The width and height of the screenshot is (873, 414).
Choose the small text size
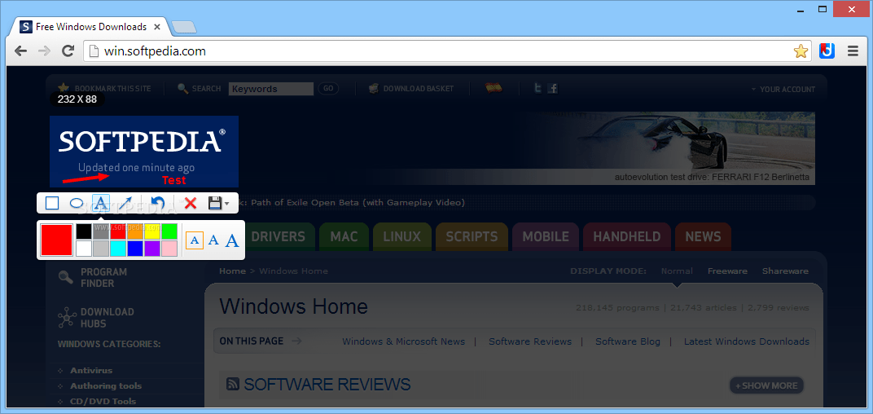point(195,240)
